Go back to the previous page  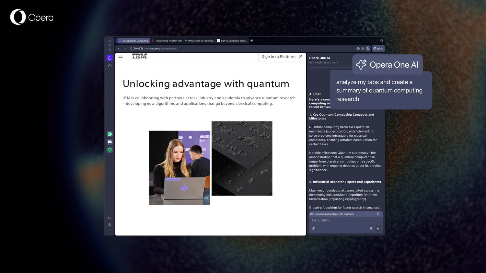point(119,49)
